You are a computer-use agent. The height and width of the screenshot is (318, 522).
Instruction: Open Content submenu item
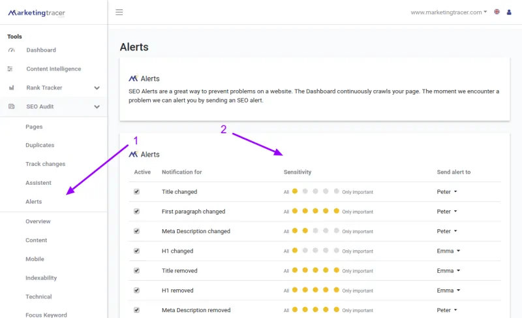click(37, 240)
